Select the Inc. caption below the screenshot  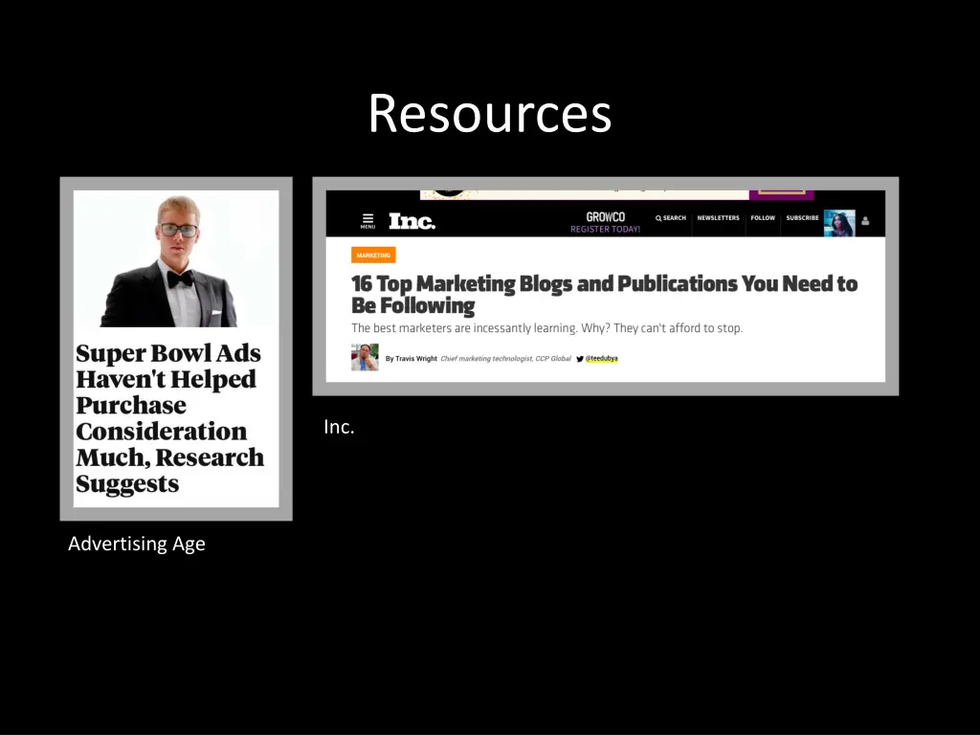339,426
